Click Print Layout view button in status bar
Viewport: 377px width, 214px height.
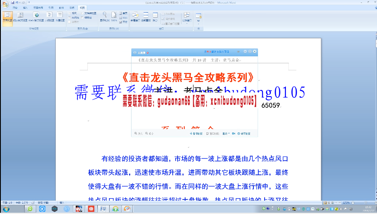click(x=325, y=203)
